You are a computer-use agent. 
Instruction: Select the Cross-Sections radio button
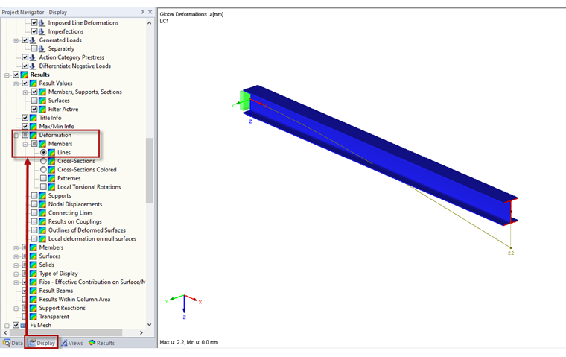pyautogui.click(x=43, y=161)
